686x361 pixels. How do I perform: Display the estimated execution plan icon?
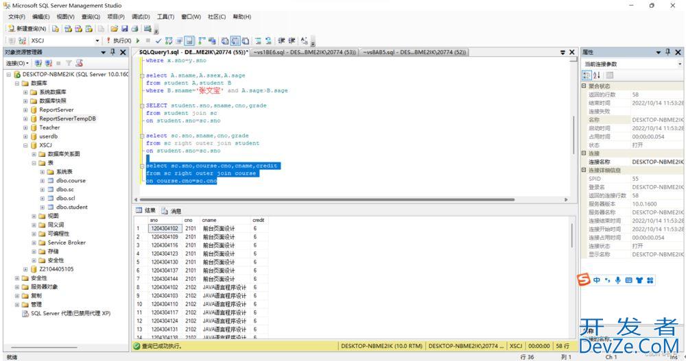pos(169,40)
